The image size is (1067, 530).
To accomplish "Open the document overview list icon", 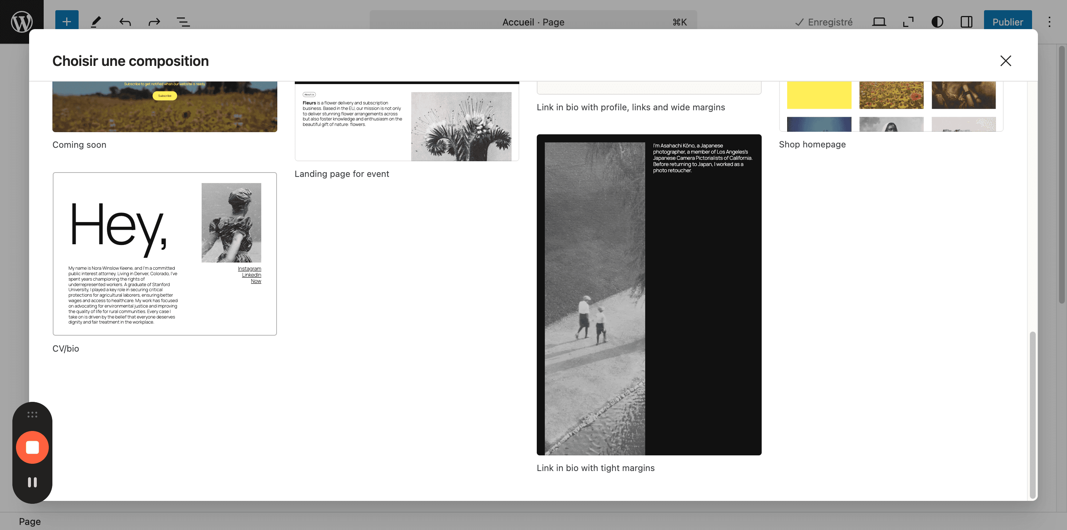I will 183,21.
